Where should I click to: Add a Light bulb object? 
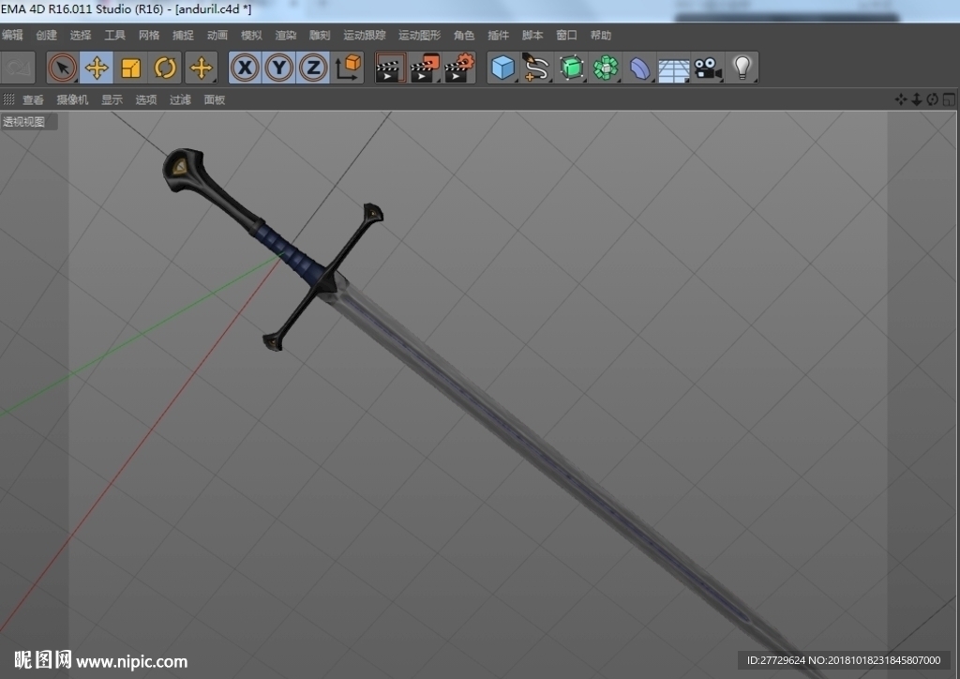(x=742, y=68)
